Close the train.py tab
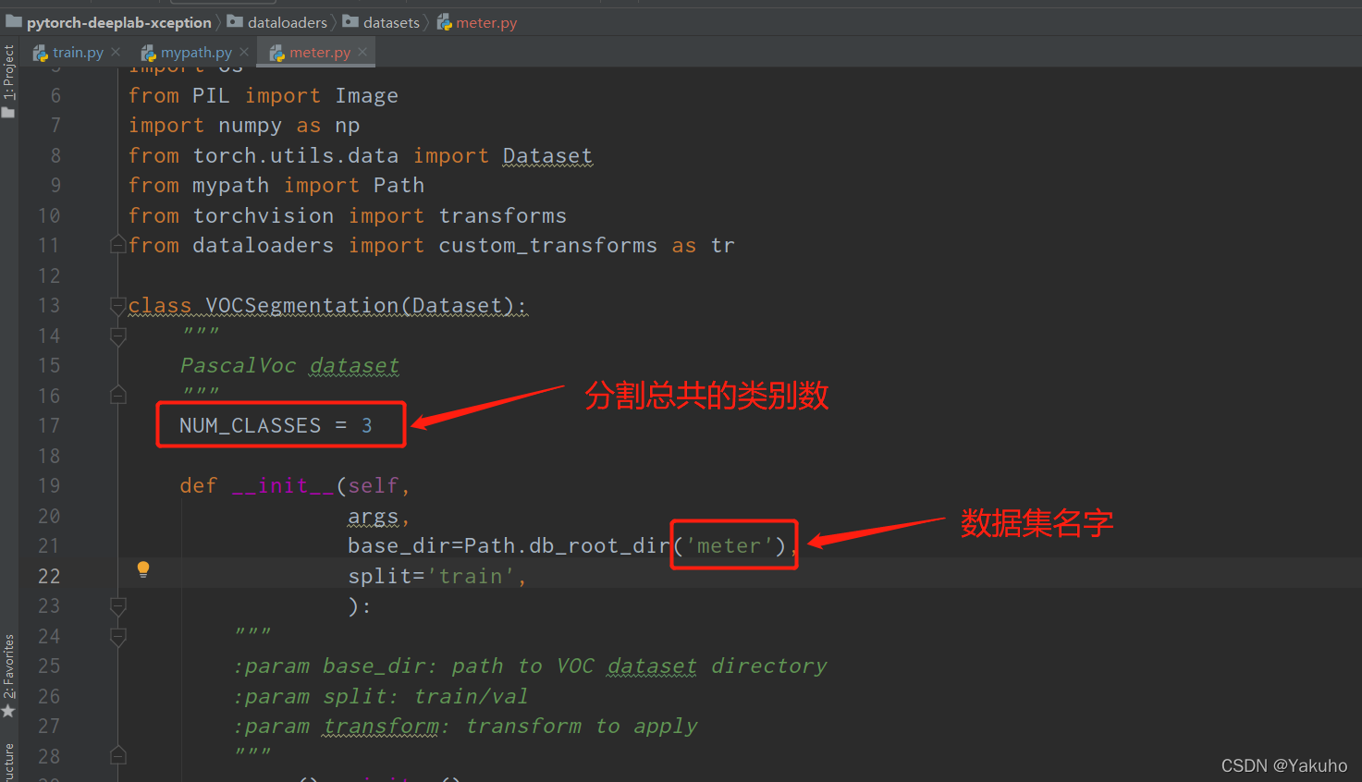 (116, 52)
